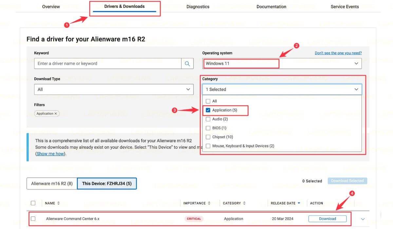
Task: Toggle the select-all checkbox in table header
Action: [x=33, y=203]
